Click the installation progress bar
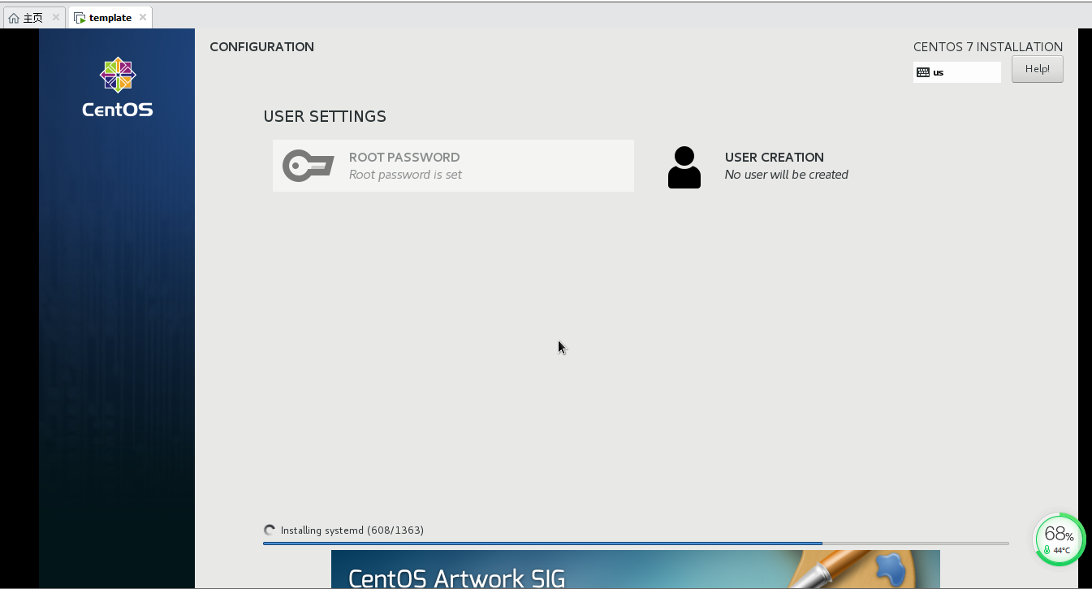 [x=635, y=543]
